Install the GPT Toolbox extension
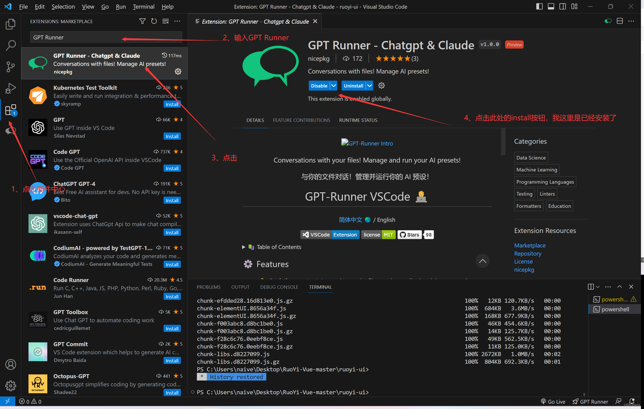 (172, 329)
